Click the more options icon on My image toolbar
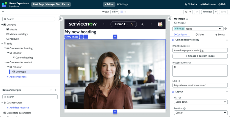Viewport: 230px width, 117px height. (86, 37)
